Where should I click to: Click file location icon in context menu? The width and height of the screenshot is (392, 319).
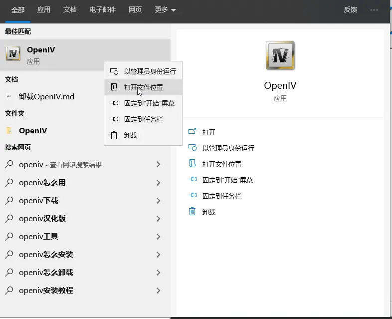tap(114, 87)
